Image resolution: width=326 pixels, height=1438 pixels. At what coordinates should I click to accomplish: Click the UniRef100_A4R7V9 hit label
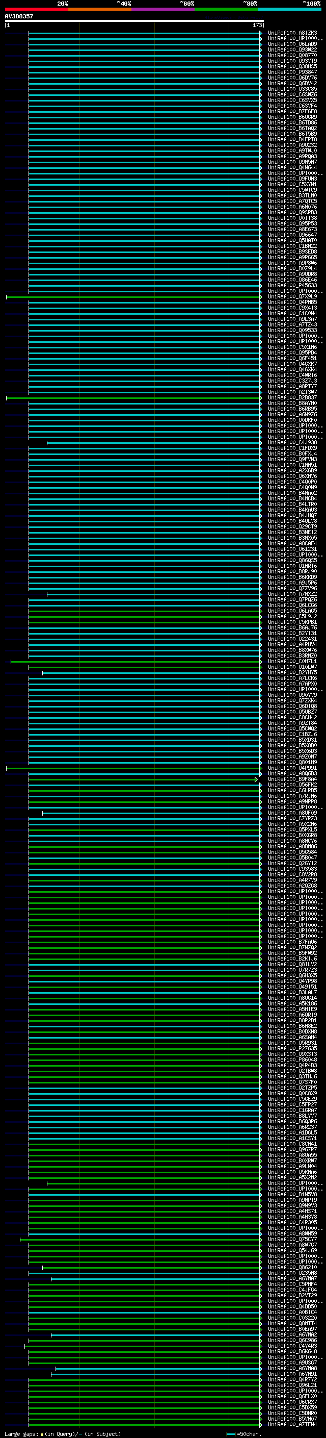click(x=292, y=880)
